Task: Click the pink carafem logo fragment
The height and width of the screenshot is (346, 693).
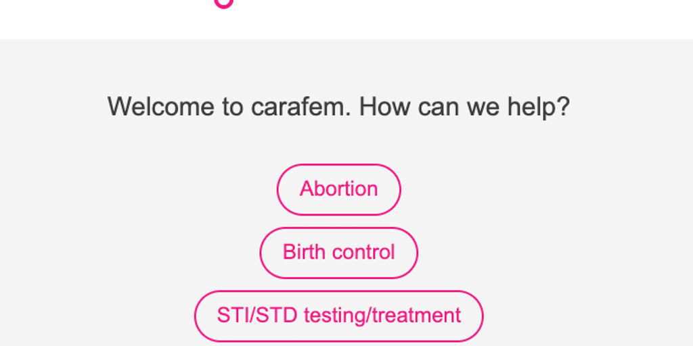Action: pyautogui.click(x=224, y=3)
